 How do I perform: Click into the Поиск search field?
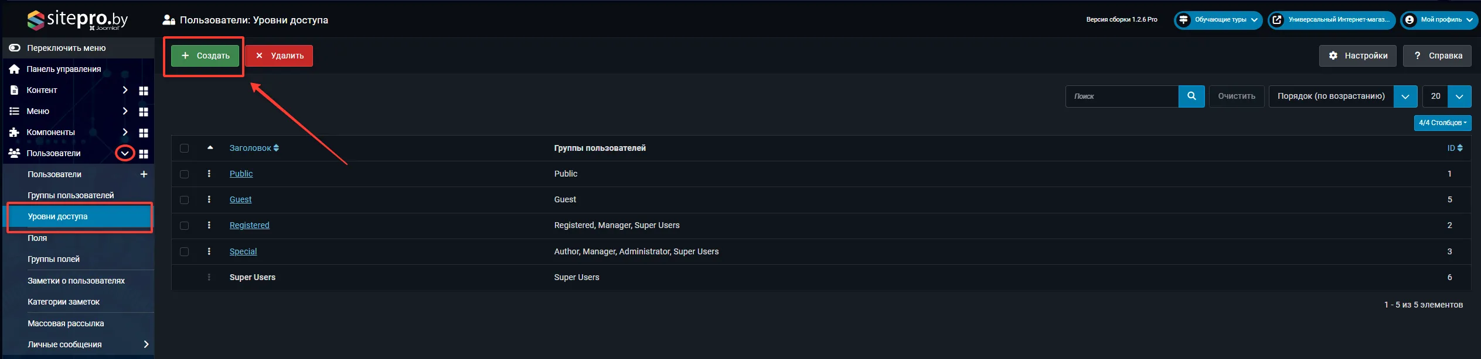click(1122, 96)
